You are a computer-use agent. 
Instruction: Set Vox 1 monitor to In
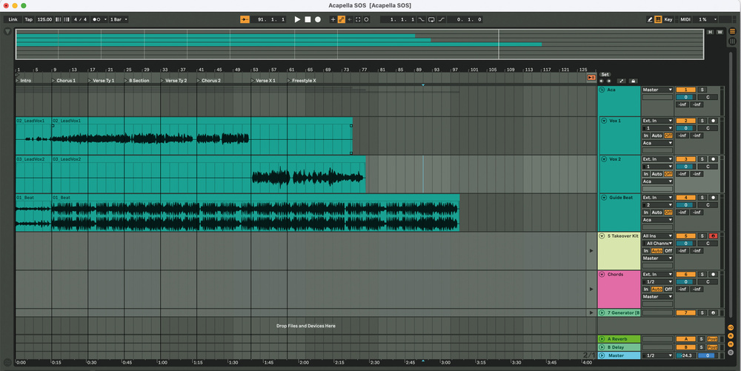[x=645, y=136]
